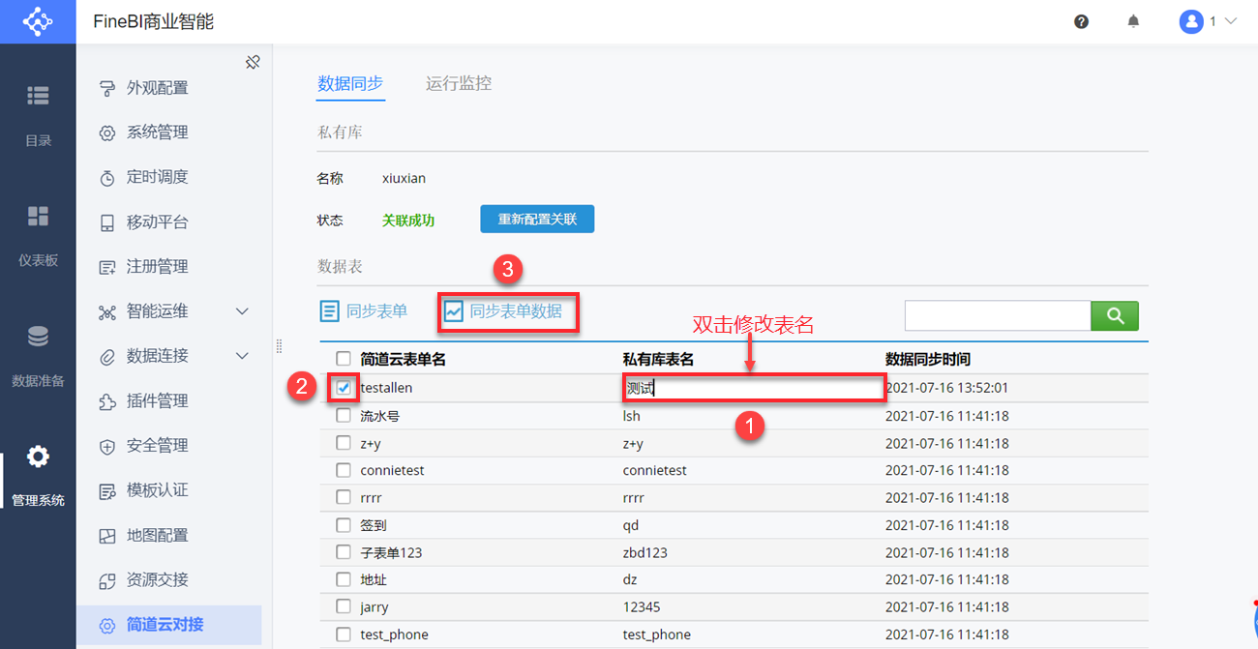Screen dimensions: 1258x649
Task: Click the 简道云对接 gear icon
Action: coord(107,625)
